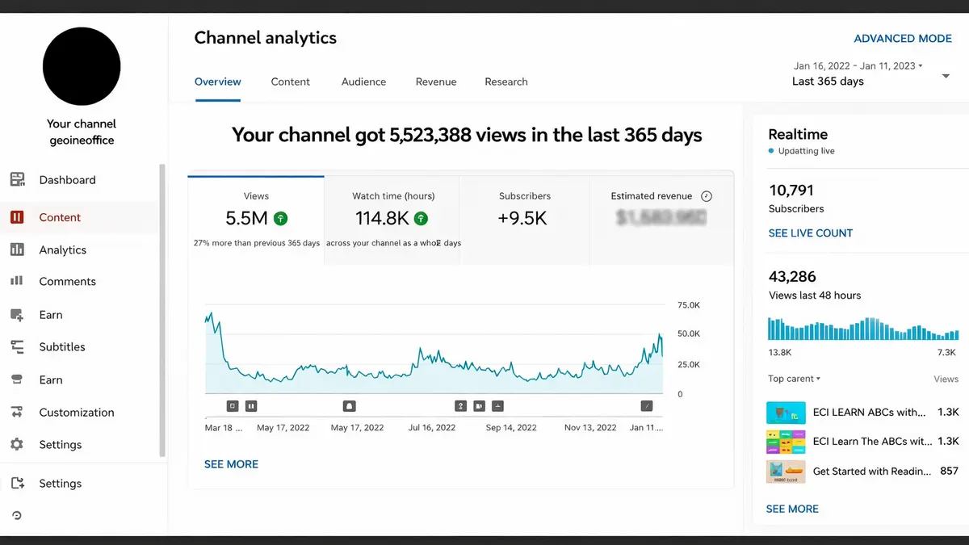Click the '10,791' subscriber count
Viewport: 969px width, 545px height.
click(791, 191)
